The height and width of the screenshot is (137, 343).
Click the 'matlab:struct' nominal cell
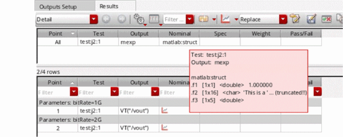click(x=179, y=42)
